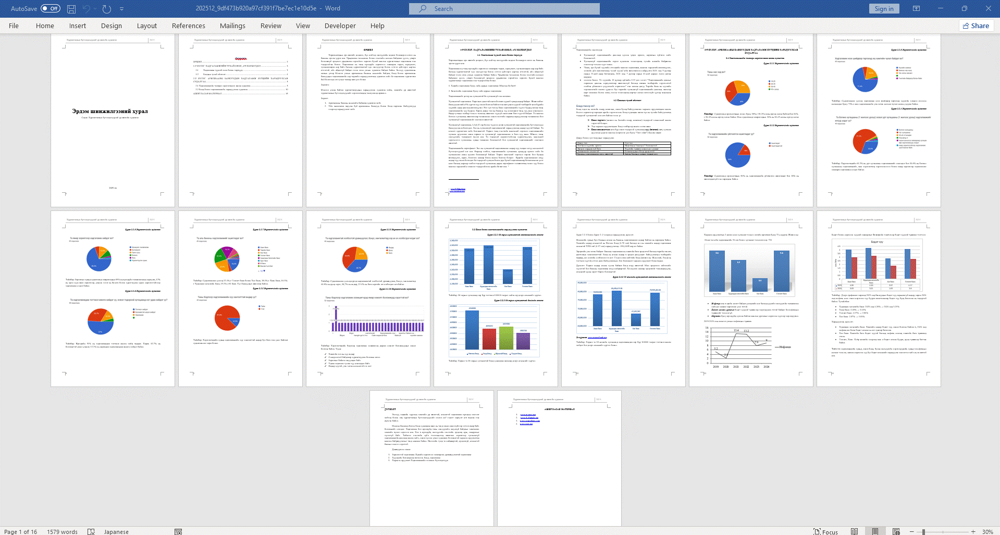The height and width of the screenshot is (535, 1000).
Task: Open the spelling proofing check icon
Action: 91,531
